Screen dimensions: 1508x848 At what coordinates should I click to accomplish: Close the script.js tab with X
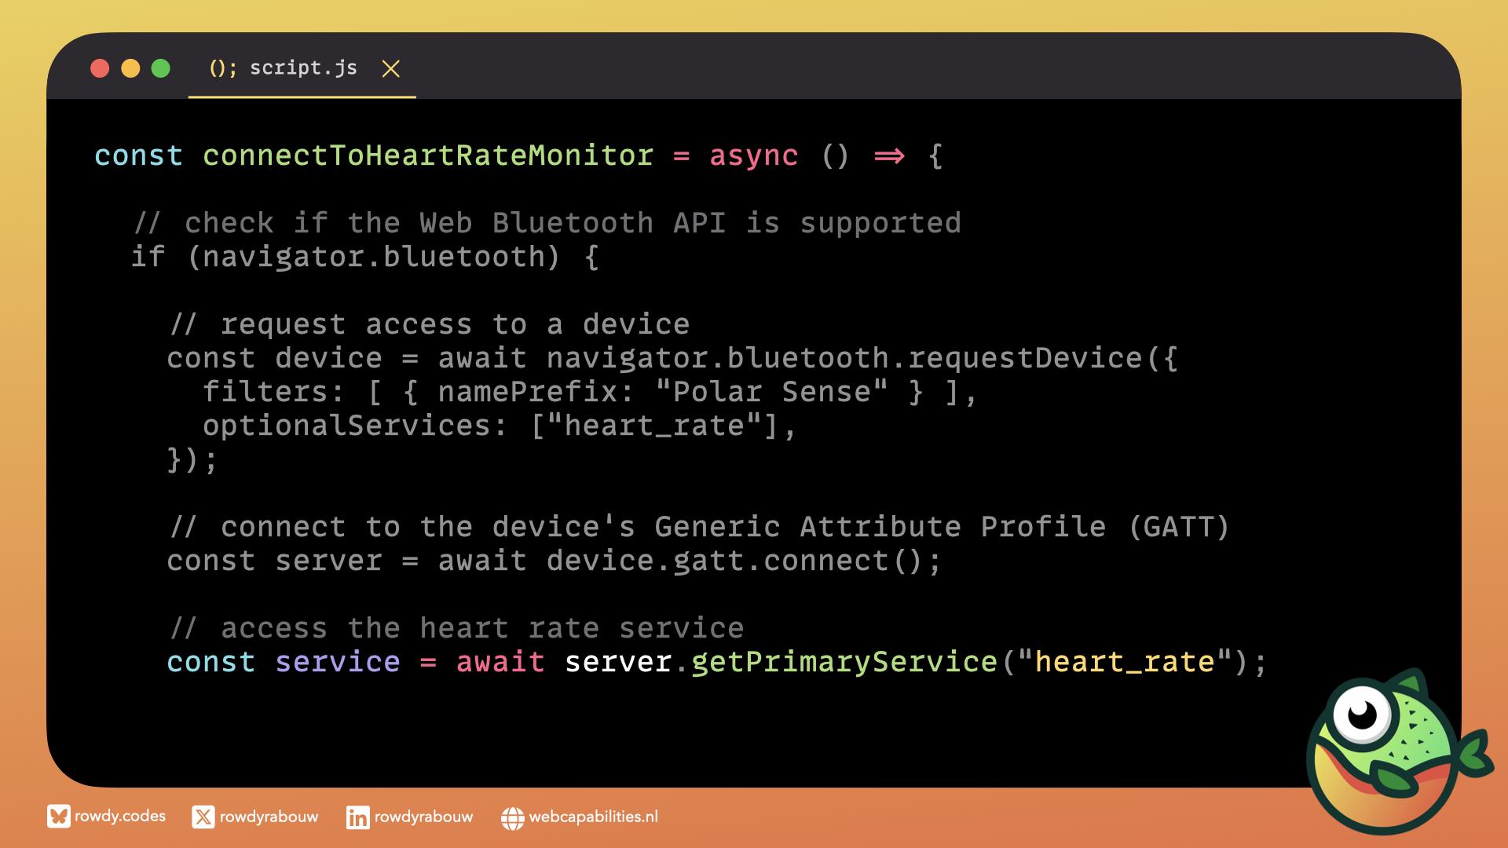click(390, 69)
